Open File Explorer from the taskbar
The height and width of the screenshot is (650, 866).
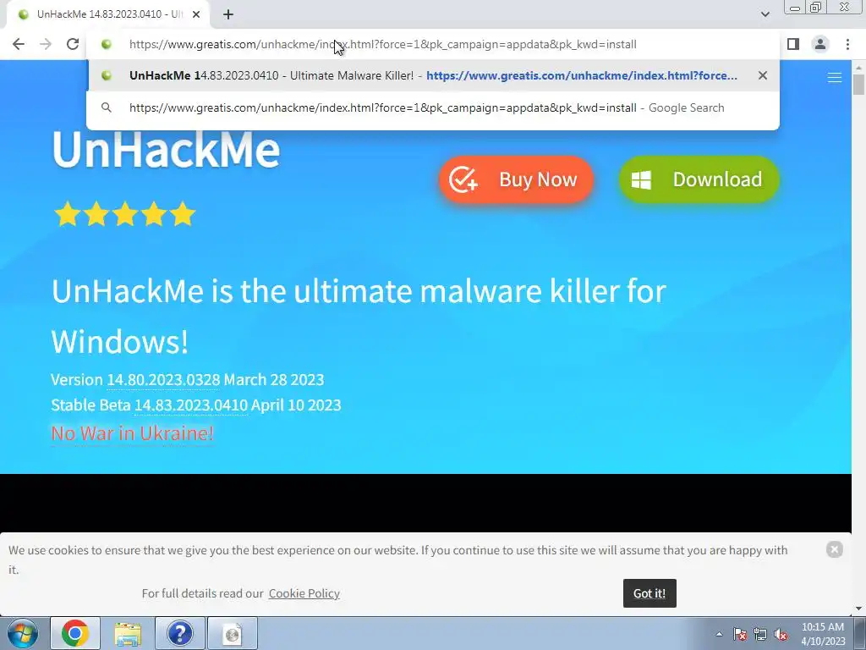pos(128,633)
